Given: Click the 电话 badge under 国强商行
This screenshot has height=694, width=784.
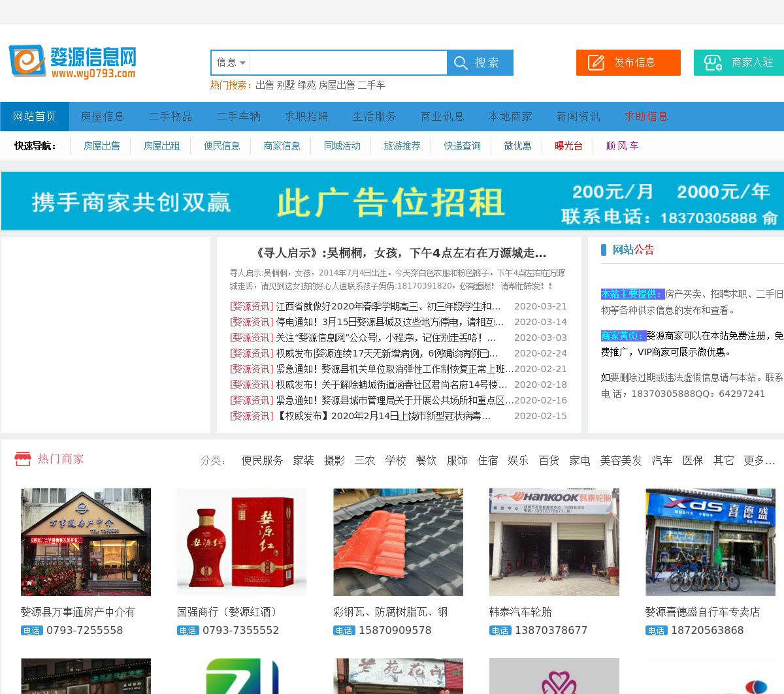Looking at the screenshot, I should [188, 631].
